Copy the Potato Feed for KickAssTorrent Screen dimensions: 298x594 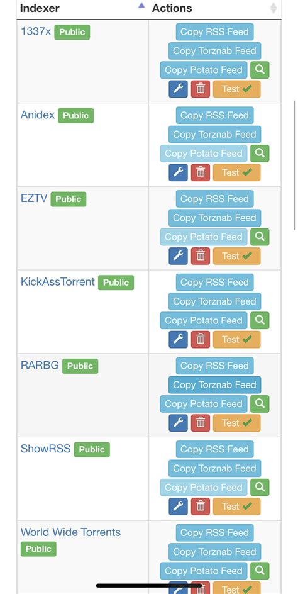pos(204,320)
